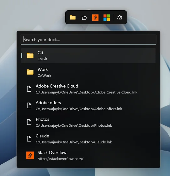Screen dimensions: 170x176
Task: Click the file icon beside Adobe offers
Action: [29, 105]
